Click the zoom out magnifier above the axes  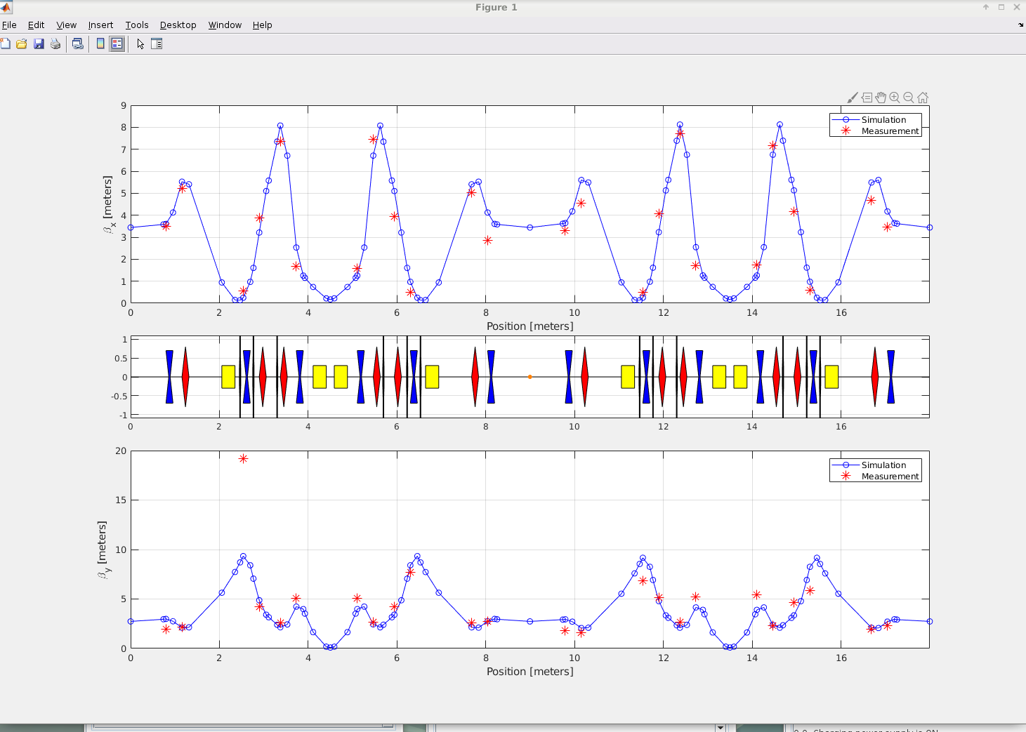click(909, 98)
